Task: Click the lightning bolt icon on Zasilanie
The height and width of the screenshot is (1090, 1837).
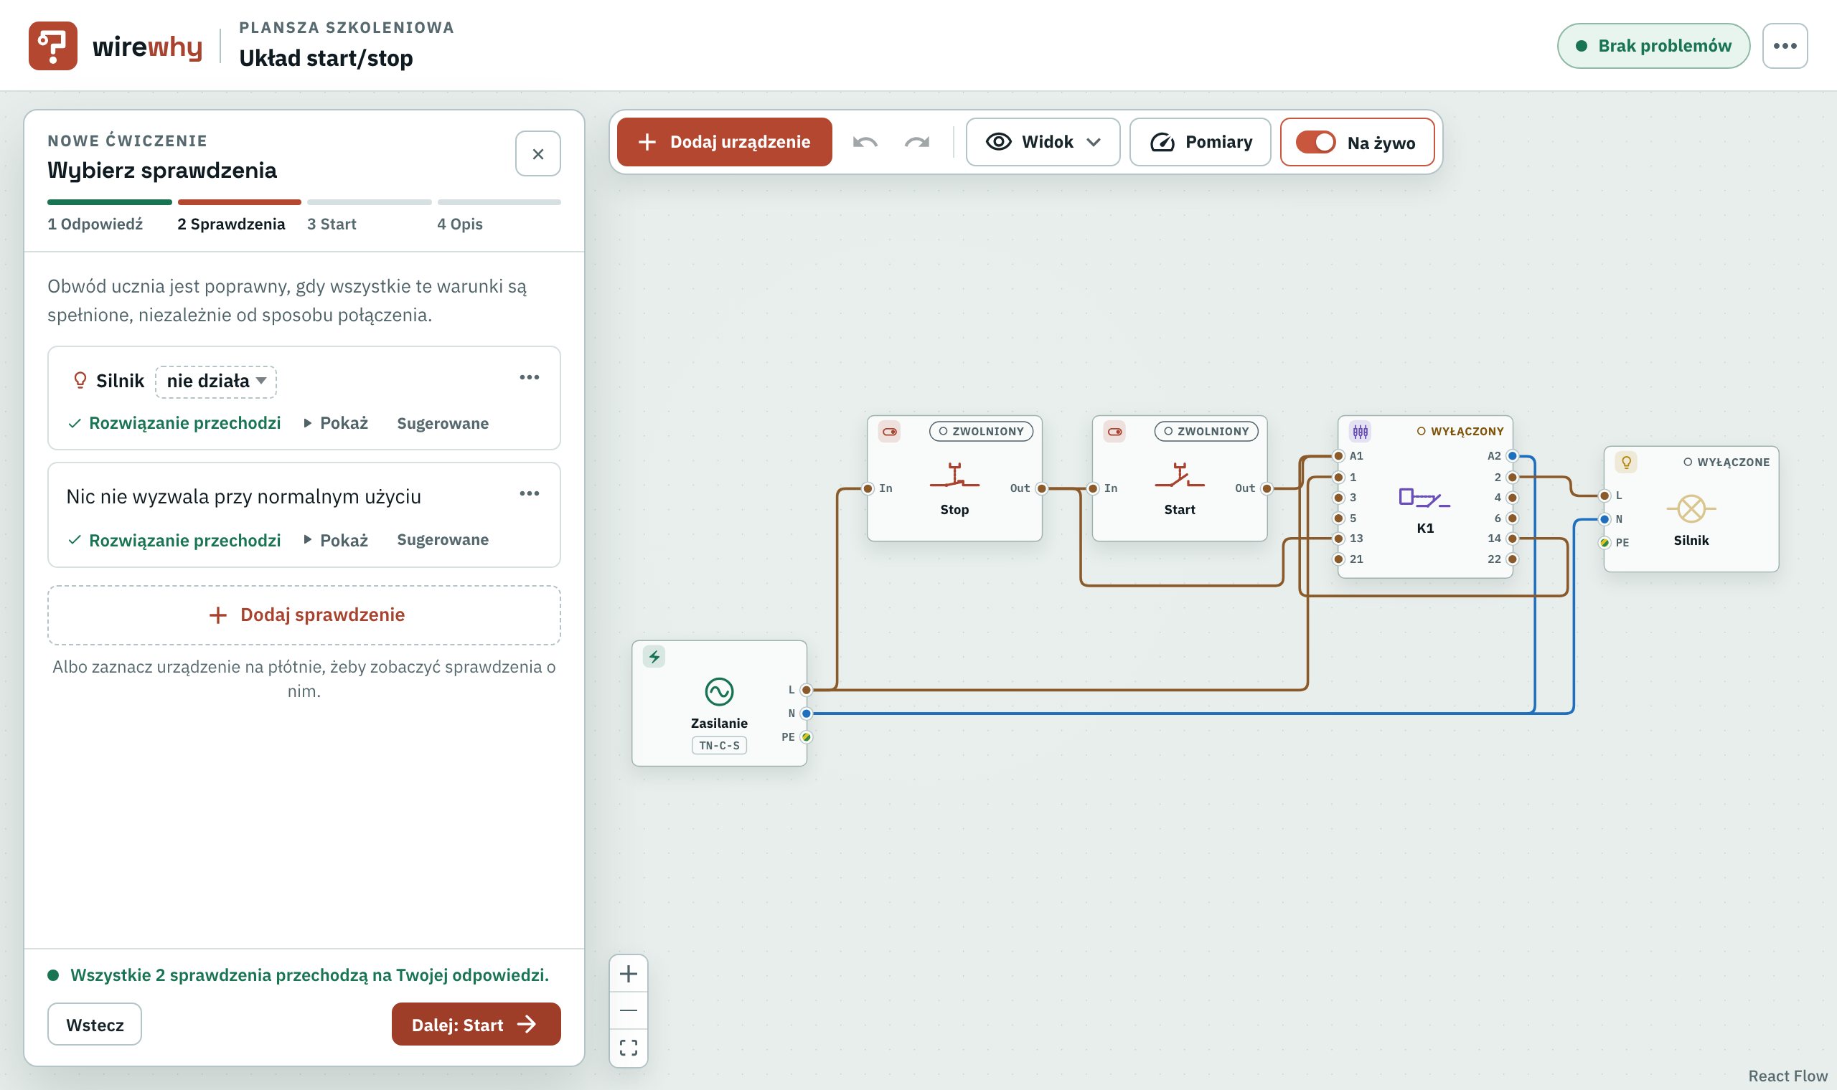Action: (x=654, y=656)
